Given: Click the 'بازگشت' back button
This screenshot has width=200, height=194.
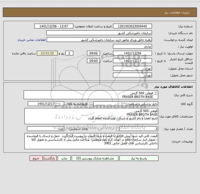Looking at the screenshot, I should click(50, 158).
